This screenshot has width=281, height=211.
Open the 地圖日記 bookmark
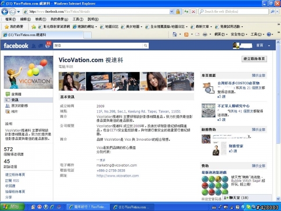109,27
